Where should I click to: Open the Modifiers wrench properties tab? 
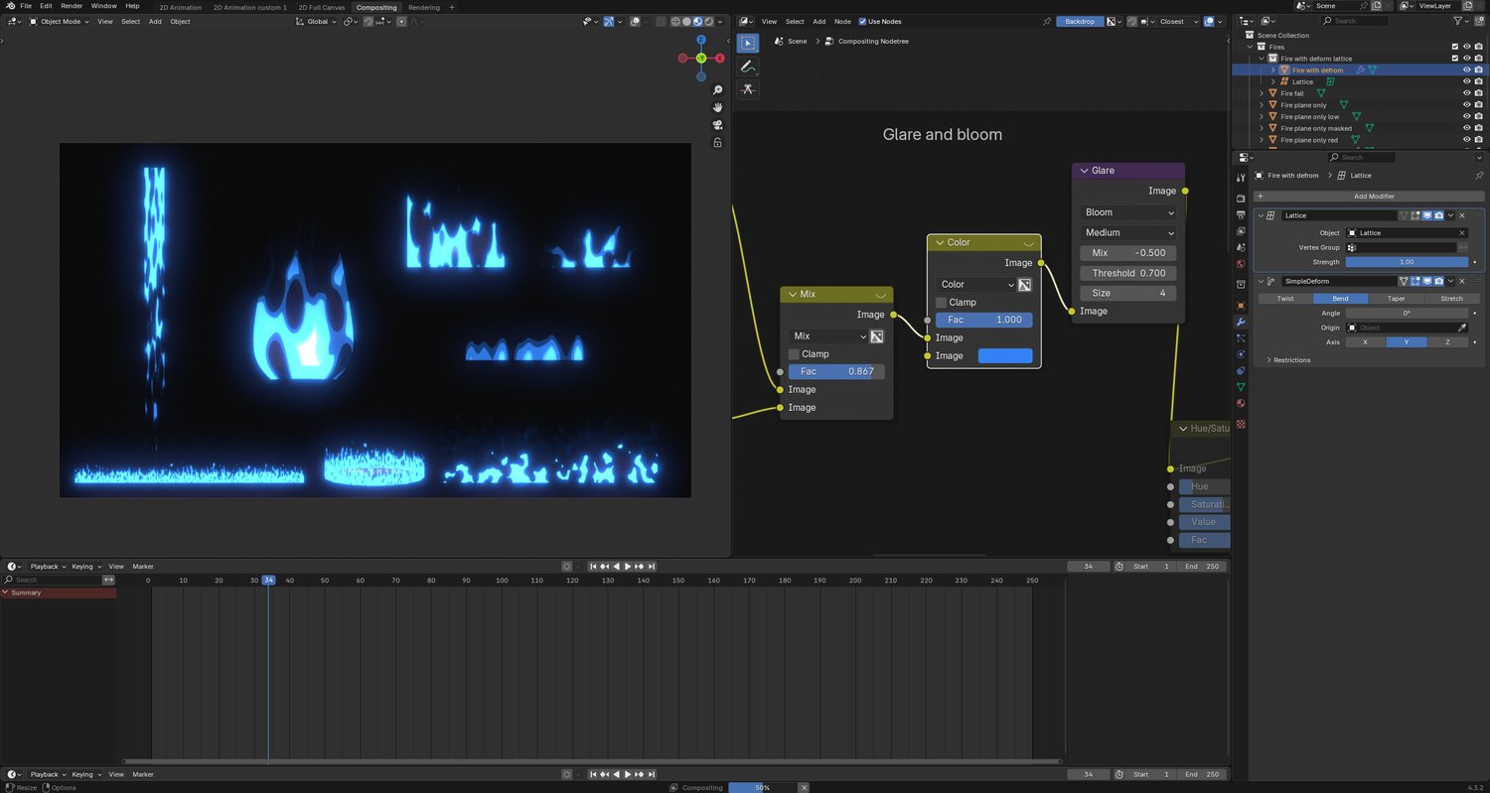(1241, 323)
